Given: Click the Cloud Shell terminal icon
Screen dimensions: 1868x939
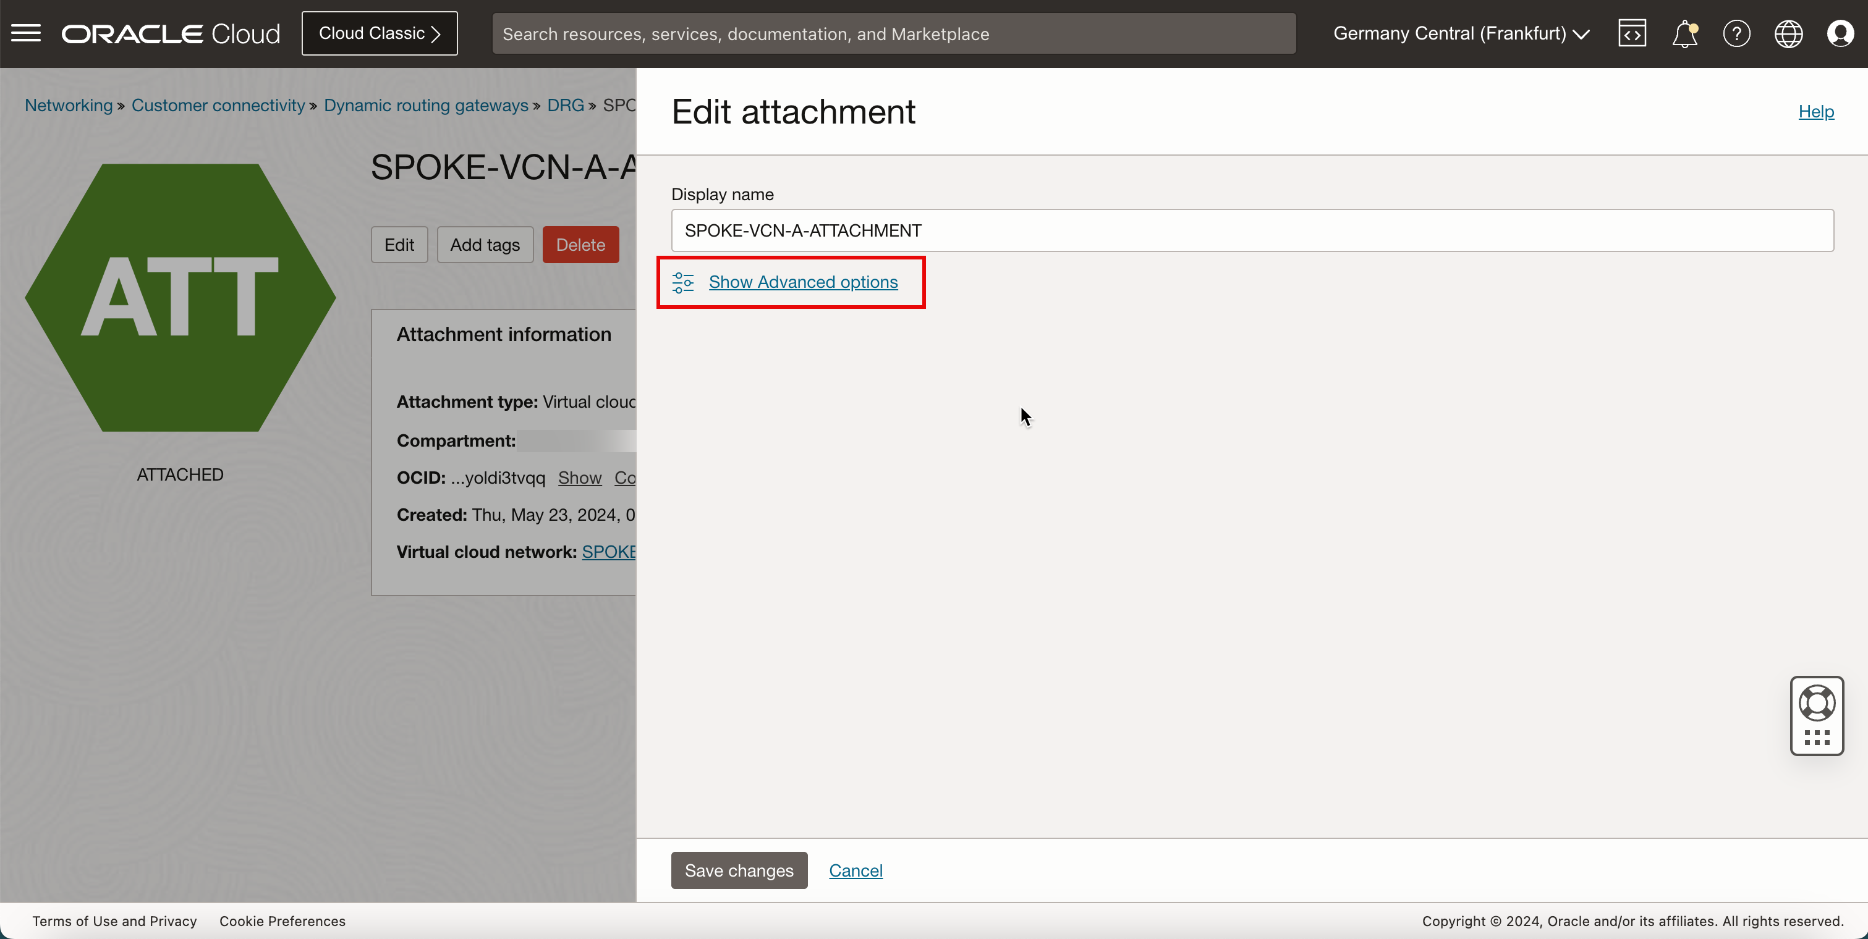Looking at the screenshot, I should [1632, 32].
